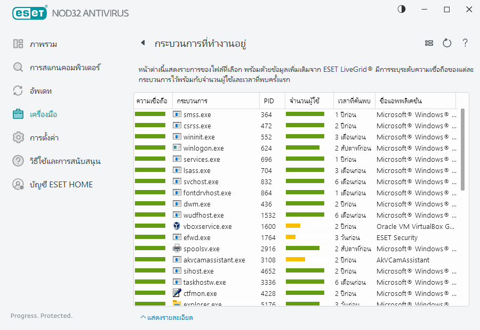Select the computer scan magnifier icon

coord(18,67)
